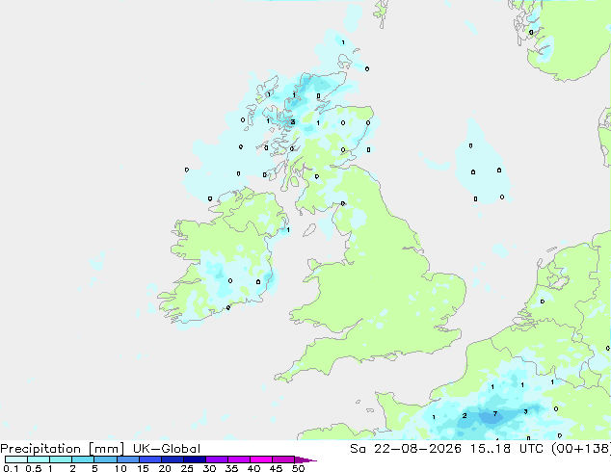Click the "UK-Global" model label
This screenshot has width=611, height=472.
(167, 449)
